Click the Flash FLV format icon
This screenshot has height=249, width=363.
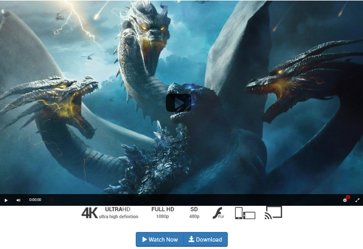coord(218,213)
